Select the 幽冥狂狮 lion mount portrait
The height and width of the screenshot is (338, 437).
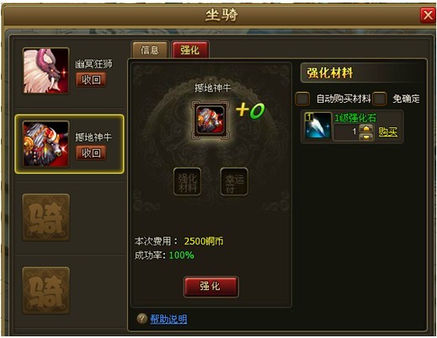click(46, 71)
